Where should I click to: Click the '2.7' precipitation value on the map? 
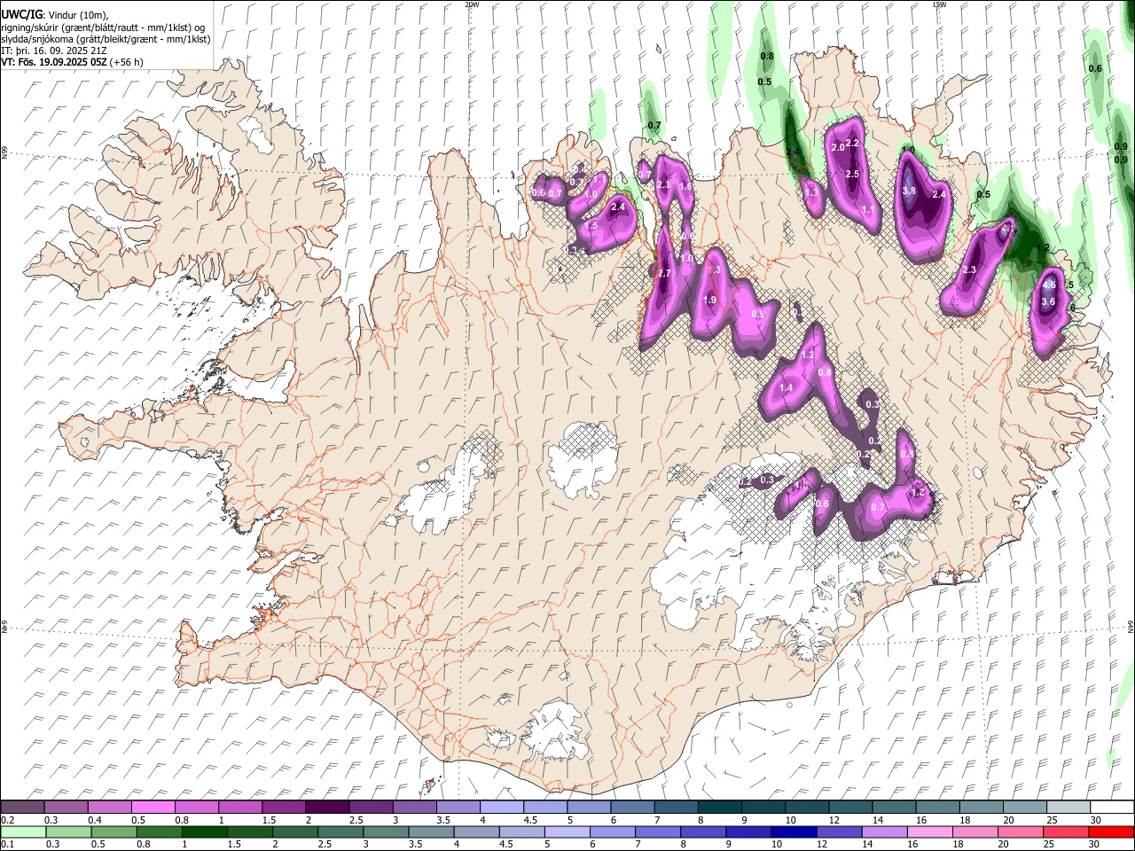click(x=664, y=274)
